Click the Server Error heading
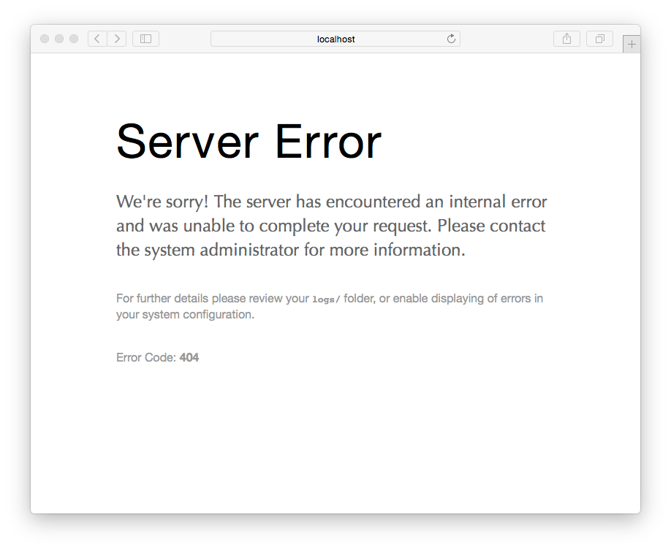This screenshot has width=671, height=550. click(249, 141)
